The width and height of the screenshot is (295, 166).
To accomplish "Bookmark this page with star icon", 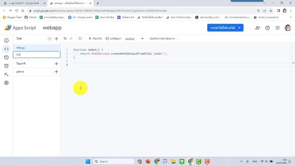I will pos(271,11).
